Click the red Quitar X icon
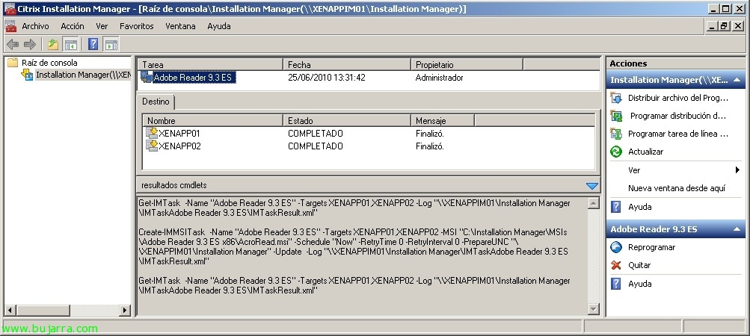Viewport: 750px width, 336px height. (x=616, y=265)
